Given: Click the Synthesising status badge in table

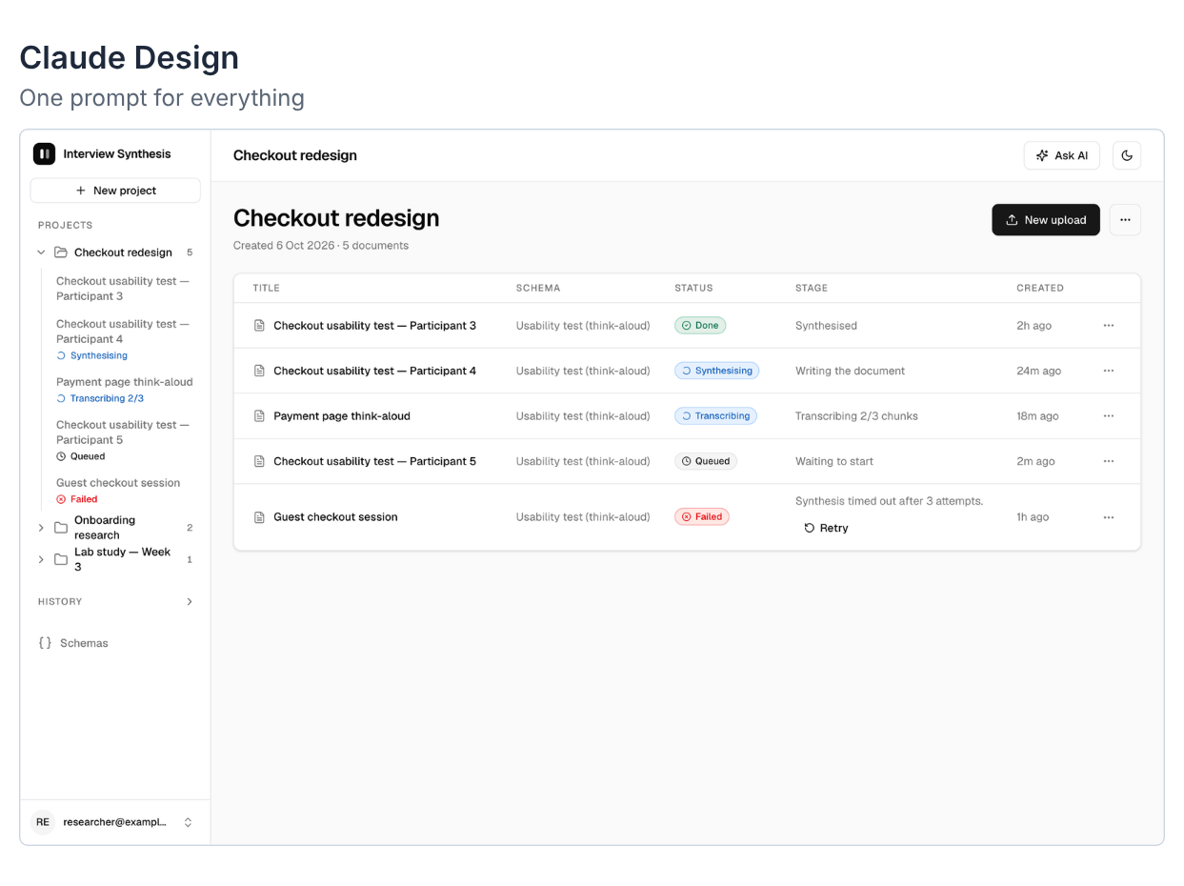Looking at the screenshot, I should pyautogui.click(x=717, y=371).
